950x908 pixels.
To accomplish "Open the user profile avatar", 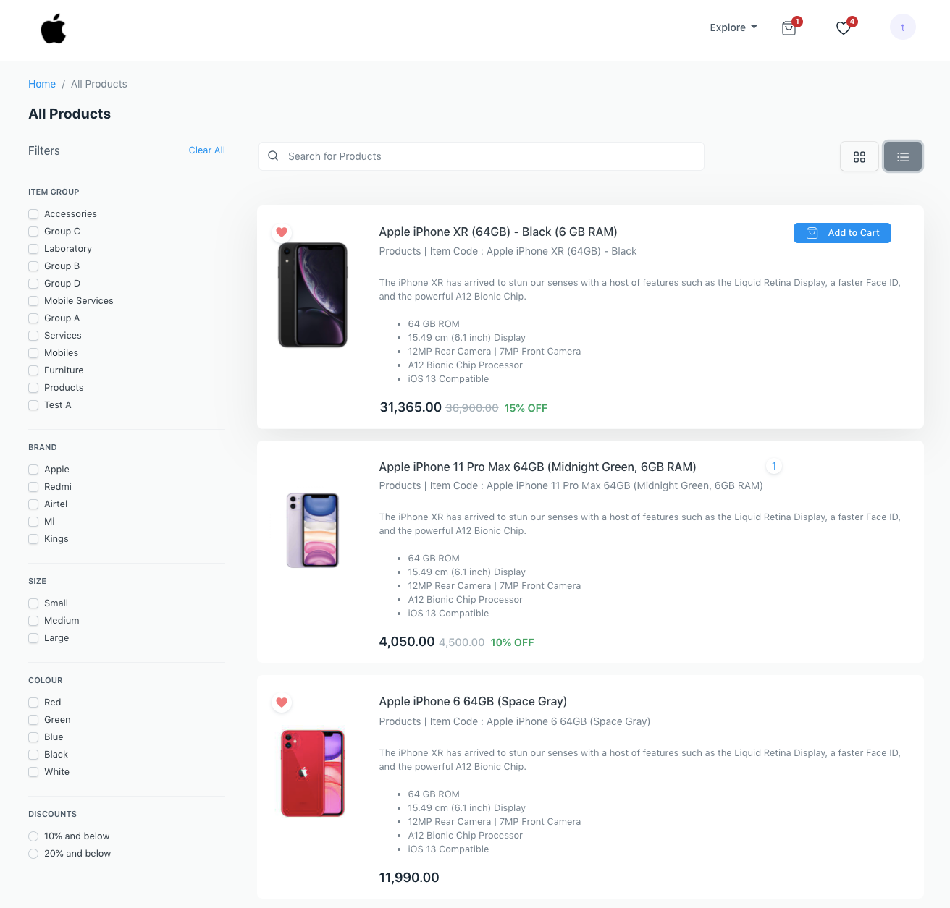I will [902, 27].
